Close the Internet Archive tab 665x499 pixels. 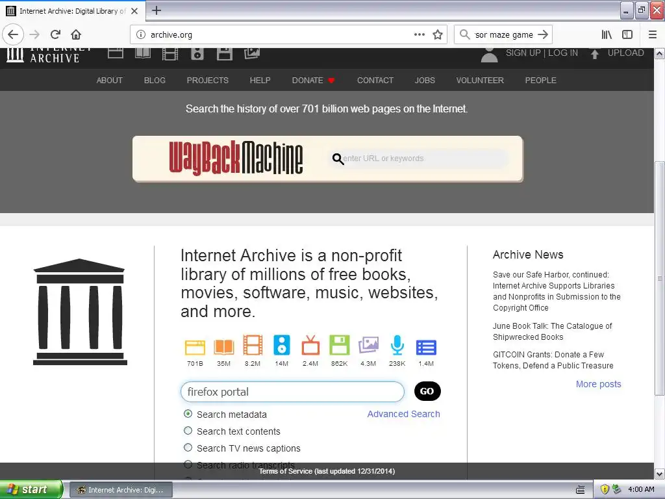pos(134,11)
